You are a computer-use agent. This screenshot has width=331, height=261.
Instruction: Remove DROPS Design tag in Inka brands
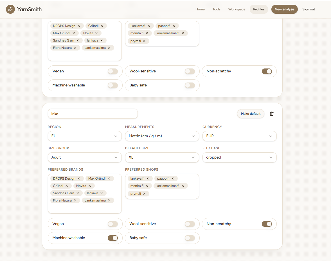tap(79, 179)
